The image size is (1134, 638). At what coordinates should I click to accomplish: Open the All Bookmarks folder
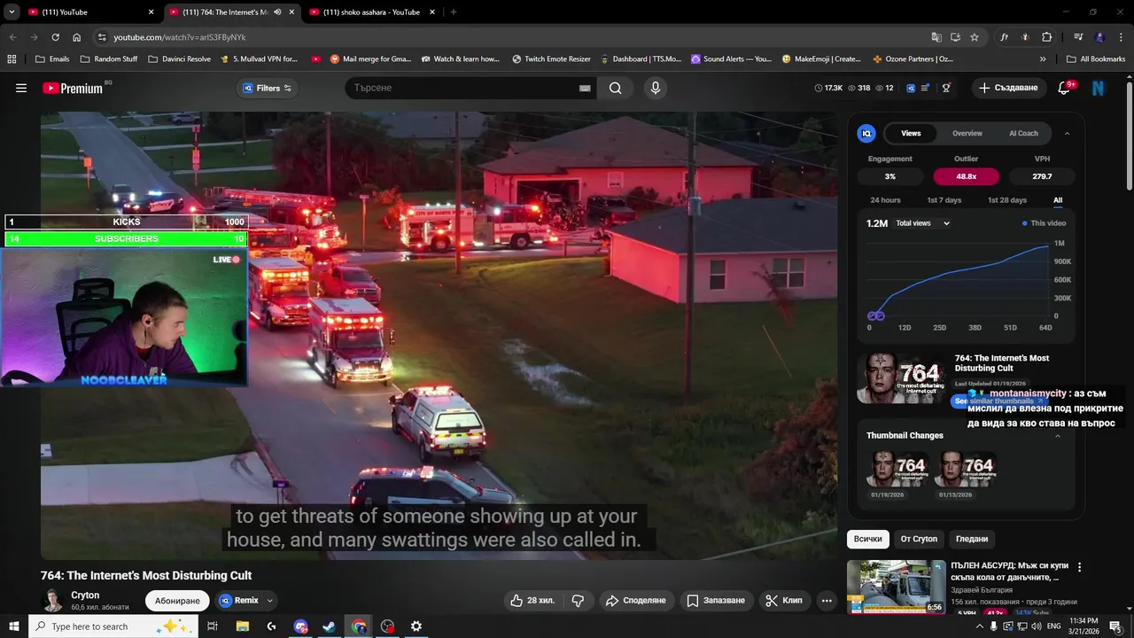(x=1096, y=59)
